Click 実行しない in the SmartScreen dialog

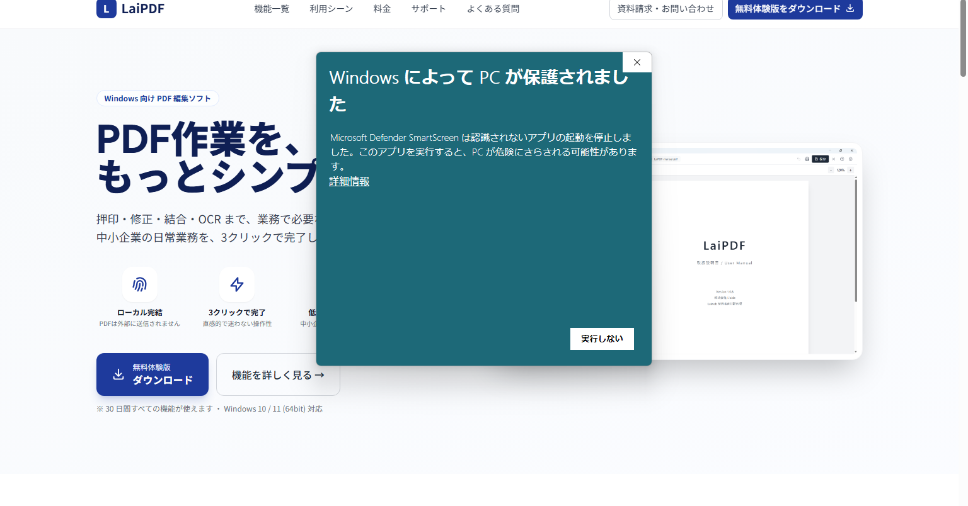[602, 339]
